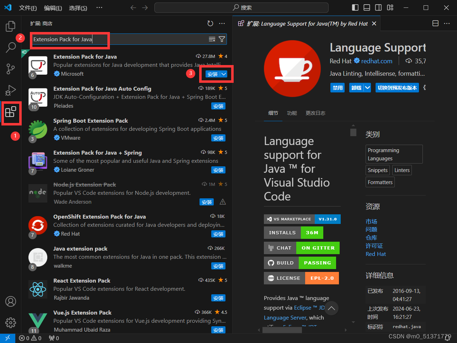Open the Run and Debug view
The image size is (457, 343).
pyautogui.click(x=11, y=90)
